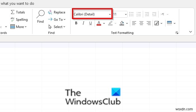Click the large Find magnifier button
This screenshot has width=196, height=112.
[40, 17]
